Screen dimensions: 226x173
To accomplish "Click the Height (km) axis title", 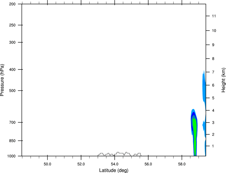I will 223,80.
